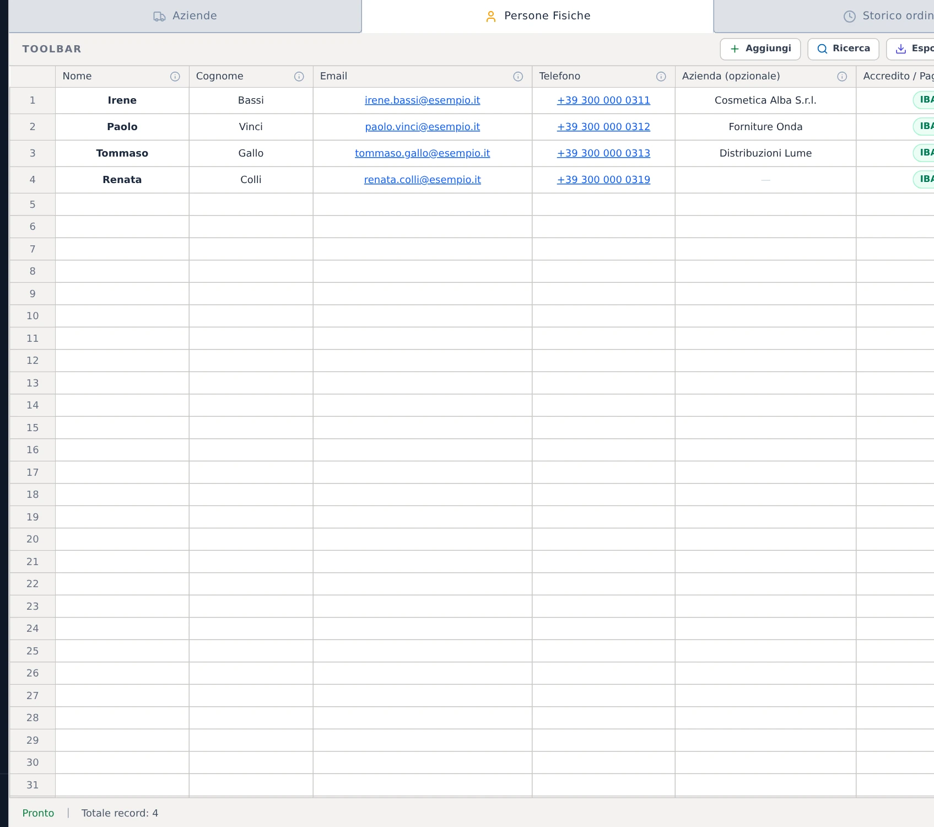This screenshot has width=934, height=827.
Task: Select Distribuzioni Lume company cell
Action: tap(765, 153)
